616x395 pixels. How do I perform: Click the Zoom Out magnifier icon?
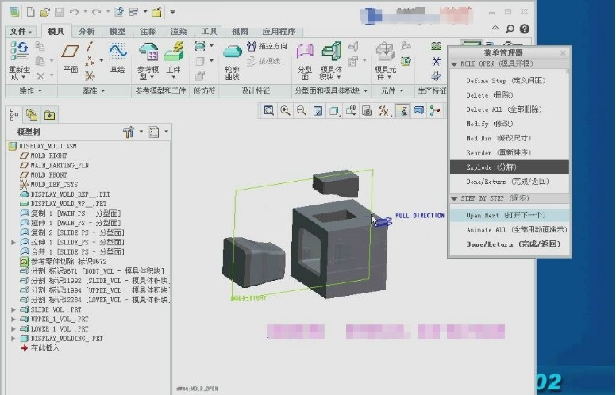pos(302,111)
